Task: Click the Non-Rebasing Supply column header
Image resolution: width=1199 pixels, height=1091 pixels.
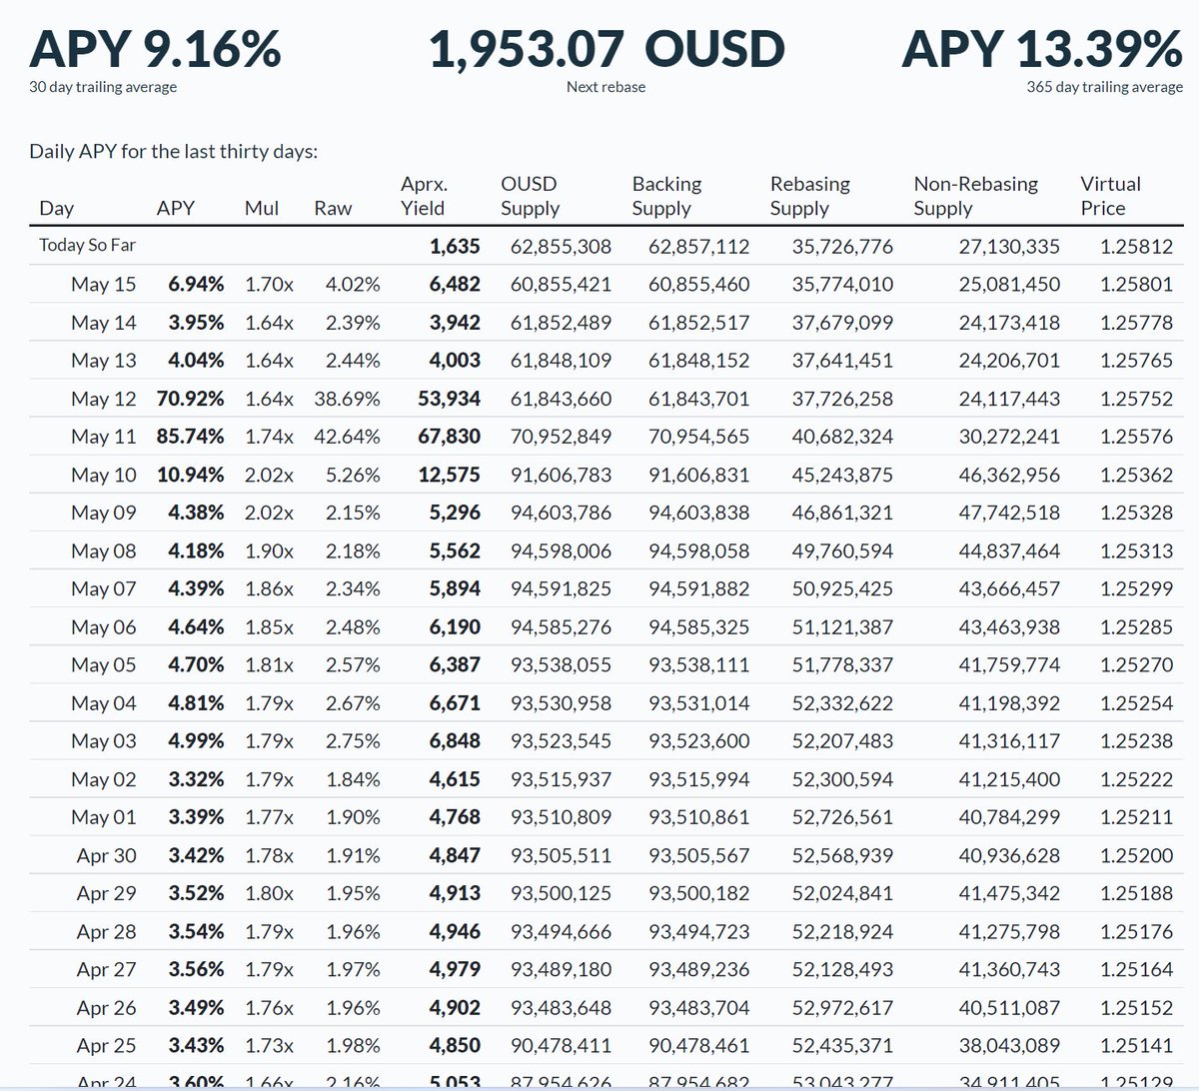Action: pos(975,196)
